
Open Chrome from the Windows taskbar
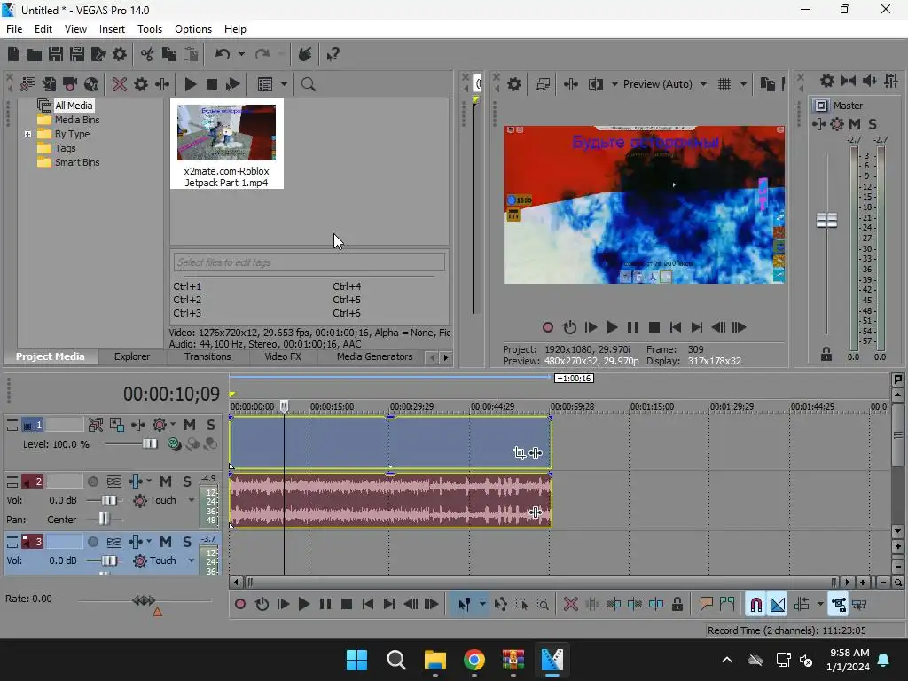[474, 660]
